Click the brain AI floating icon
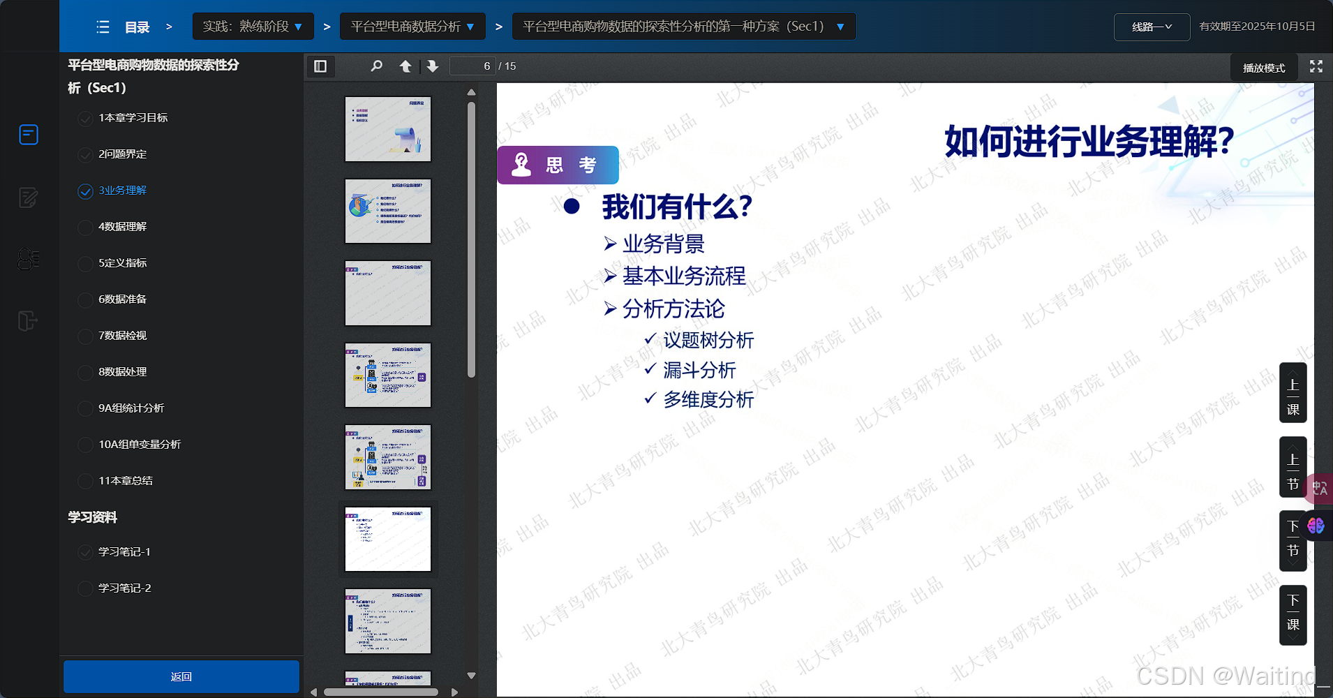 (1316, 525)
